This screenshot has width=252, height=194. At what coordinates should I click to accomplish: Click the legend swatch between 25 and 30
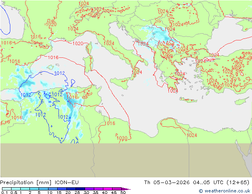coord(80,189)
